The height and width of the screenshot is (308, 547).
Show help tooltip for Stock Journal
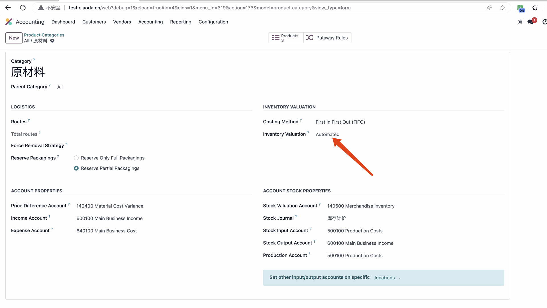point(296,217)
